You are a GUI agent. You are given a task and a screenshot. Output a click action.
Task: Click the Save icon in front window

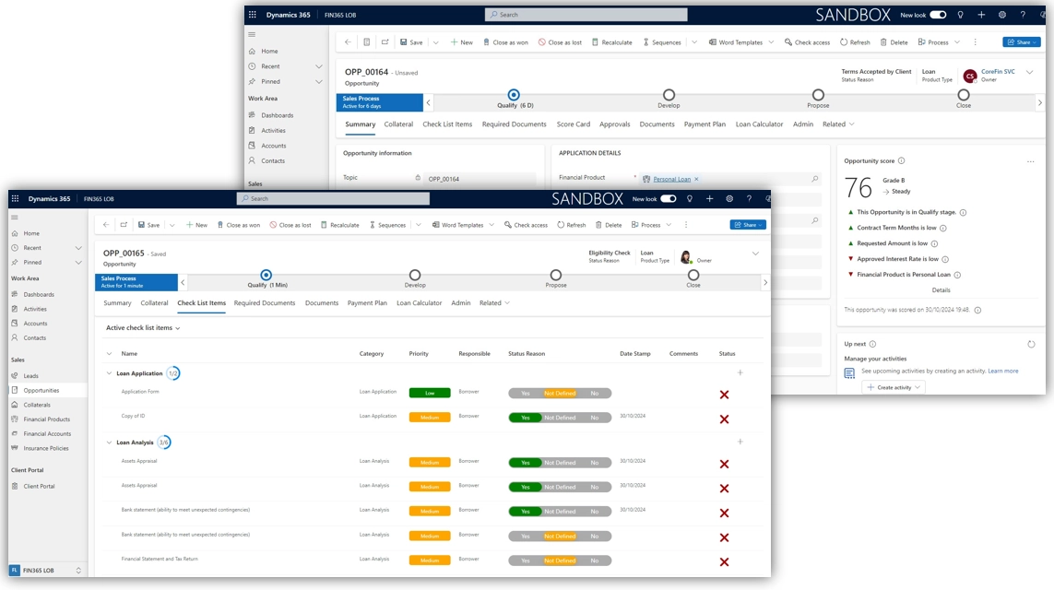point(141,225)
